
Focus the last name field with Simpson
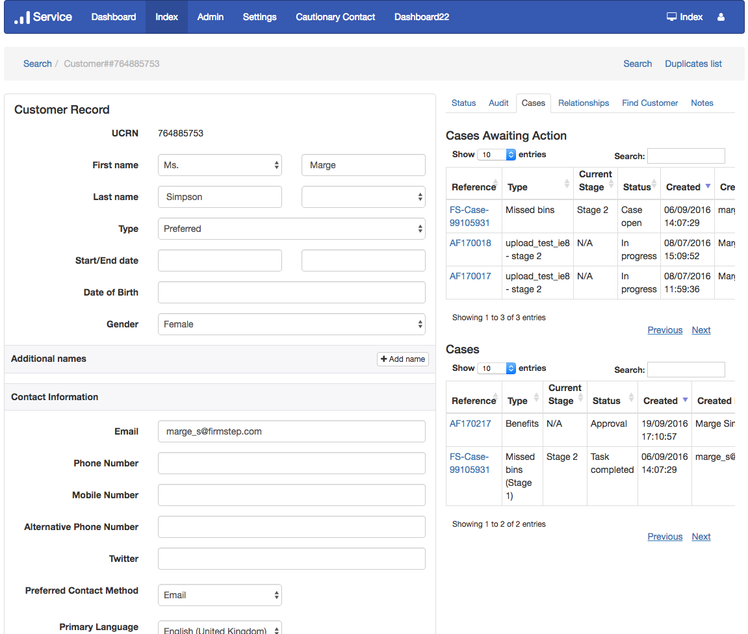220,197
